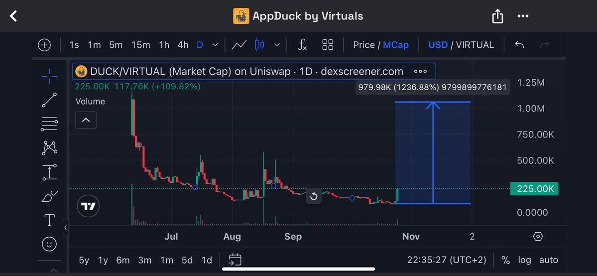Toggle percent % scale
The image size is (597, 276).
pyautogui.click(x=505, y=261)
